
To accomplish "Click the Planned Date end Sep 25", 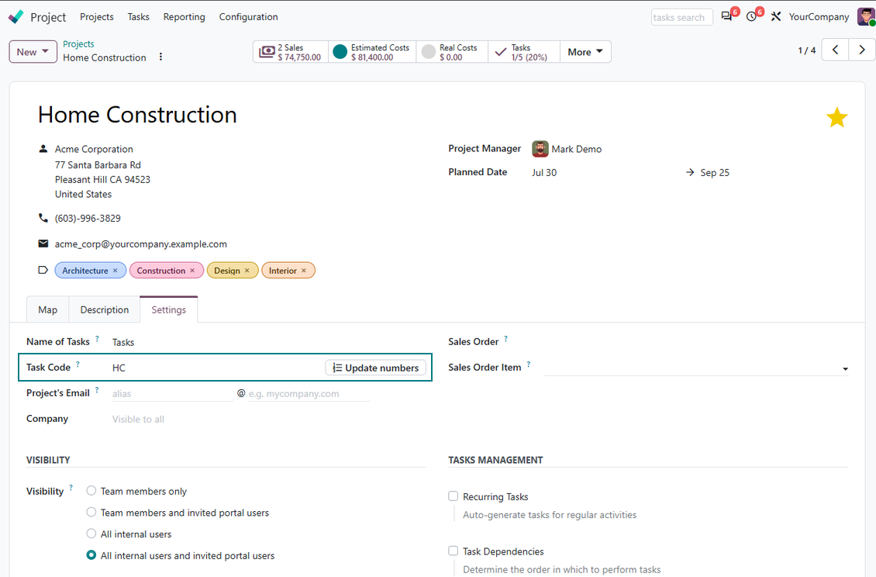I will click(715, 173).
